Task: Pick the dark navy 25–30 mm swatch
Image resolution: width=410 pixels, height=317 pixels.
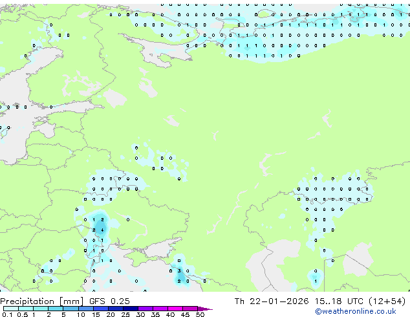Action: point(131,309)
